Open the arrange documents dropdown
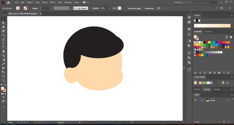The width and height of the screenshot is (234, 125). click(x=86, y=2)
